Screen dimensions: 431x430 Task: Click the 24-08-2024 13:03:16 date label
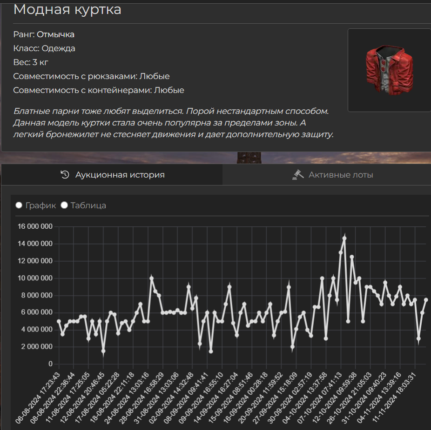pyautogui.click(x=127, y=397)
